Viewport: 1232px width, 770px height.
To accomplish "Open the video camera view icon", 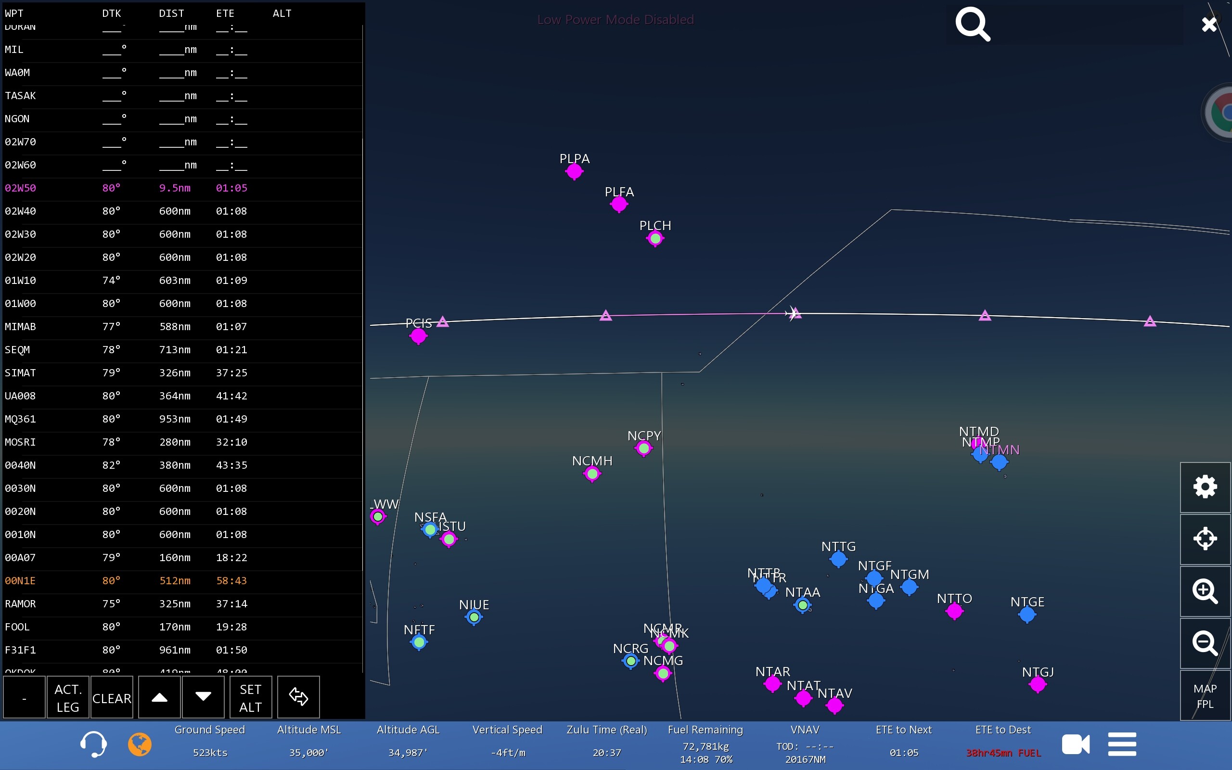I will 1075,744.
